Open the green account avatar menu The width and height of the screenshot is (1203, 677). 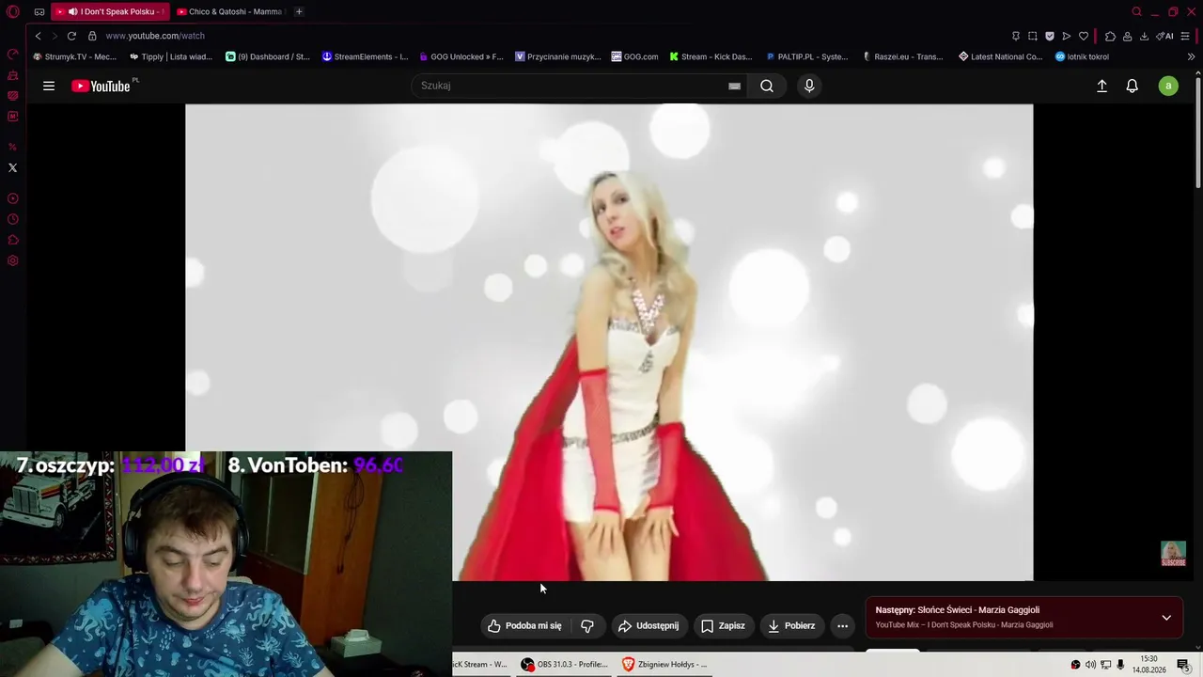click(x=1168, y=86)
